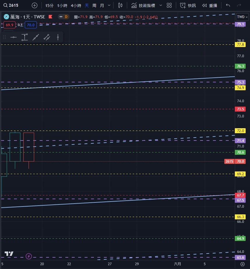Viewport: 250px width, 269px height.
Task: Open 技術指標 indicators menu
Action: click(143, 6)
